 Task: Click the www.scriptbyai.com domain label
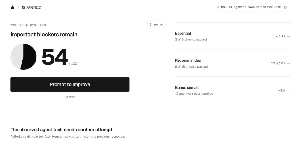(x=28, y=25)
